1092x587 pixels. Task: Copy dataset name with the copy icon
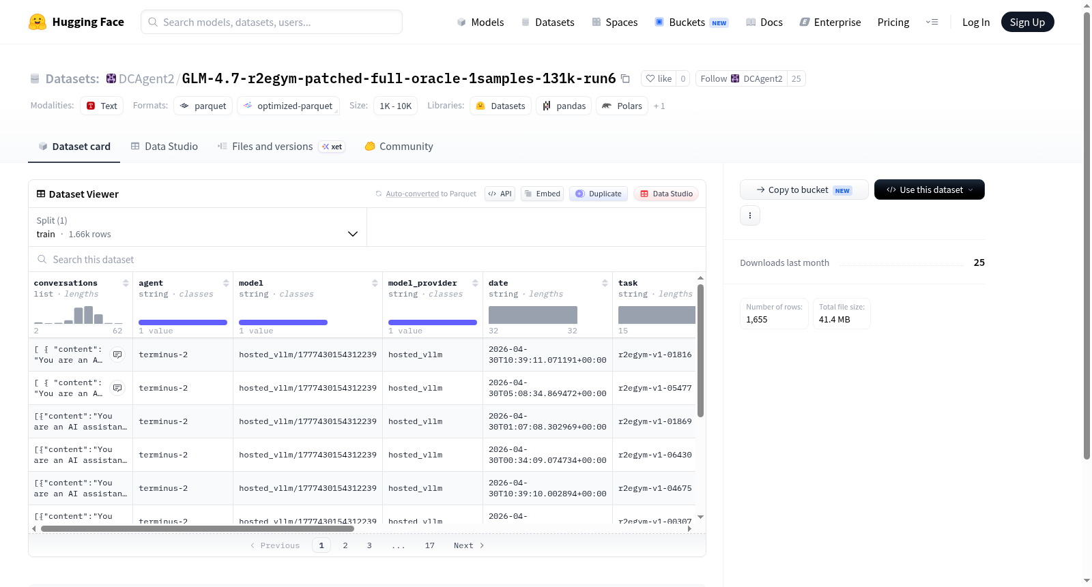[625, 78]
